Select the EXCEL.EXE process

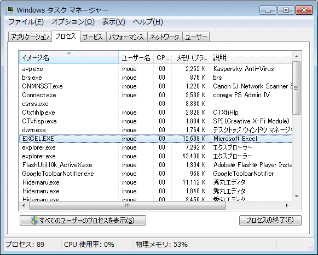point(155,139)
